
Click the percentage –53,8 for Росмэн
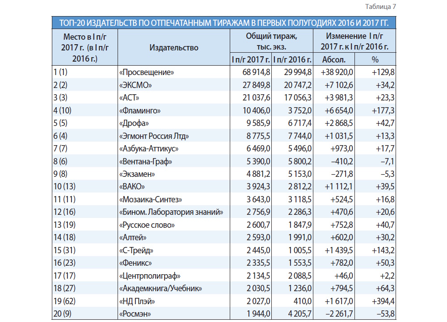click(x=385, y=314)
